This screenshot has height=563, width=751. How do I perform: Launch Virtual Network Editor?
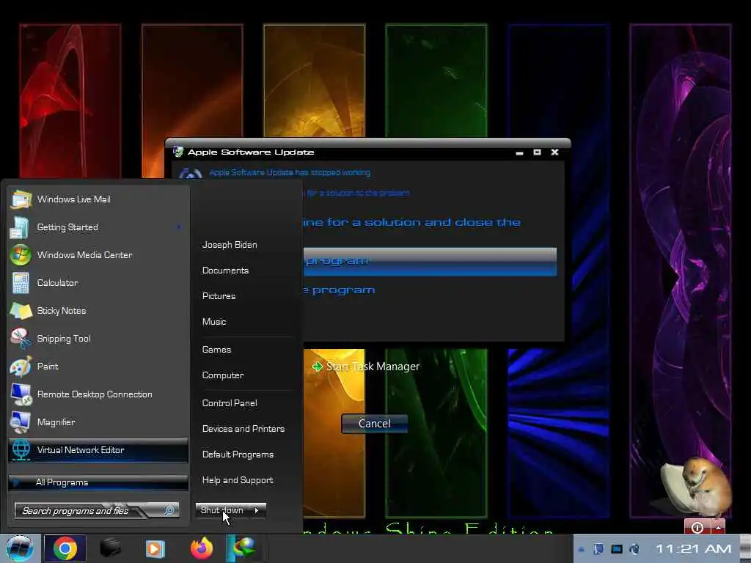click(x=98, y=450)
